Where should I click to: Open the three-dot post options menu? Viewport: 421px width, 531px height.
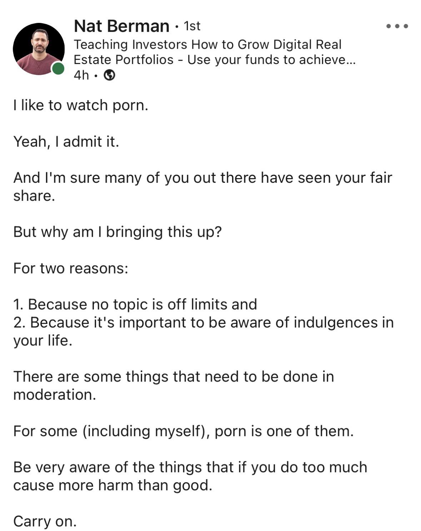pos(397,26)
